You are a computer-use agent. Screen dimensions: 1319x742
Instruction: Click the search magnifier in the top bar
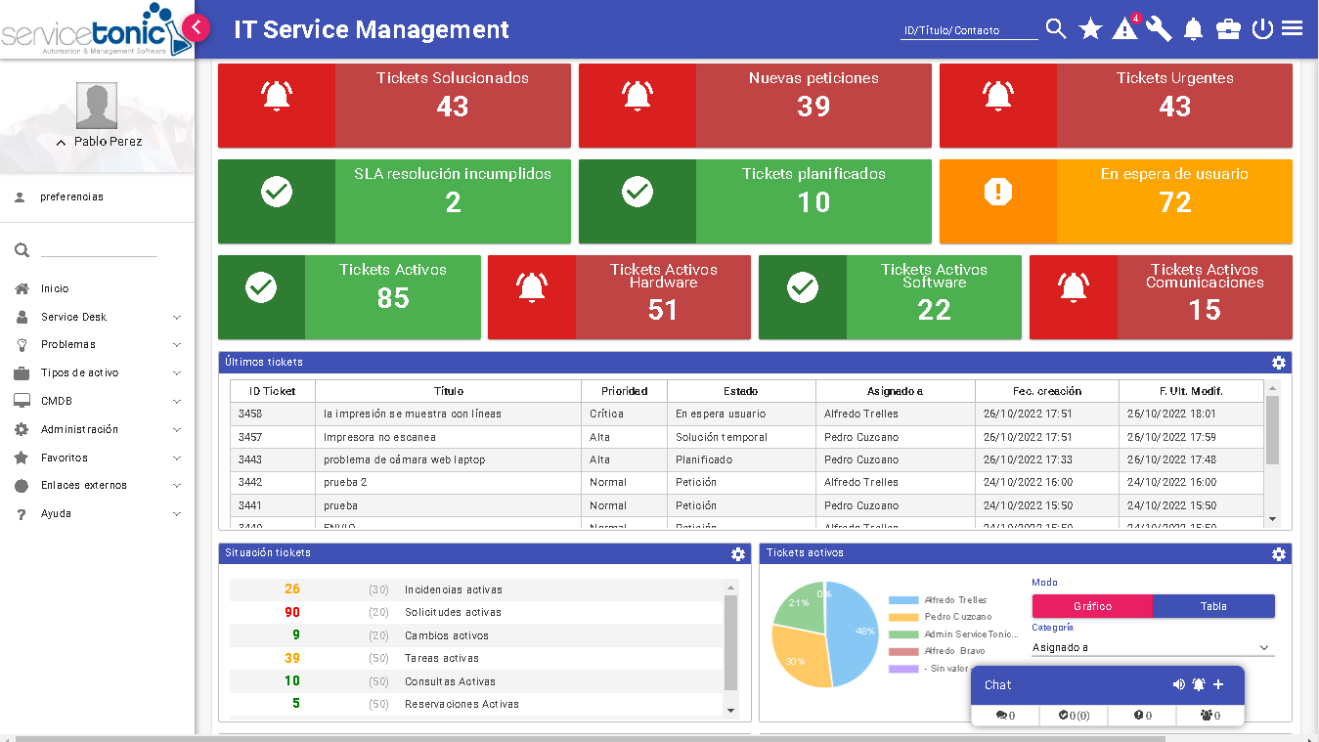[1056, 29]
